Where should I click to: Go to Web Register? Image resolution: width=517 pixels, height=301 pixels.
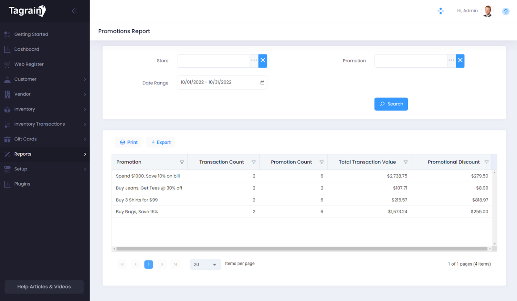29,64
